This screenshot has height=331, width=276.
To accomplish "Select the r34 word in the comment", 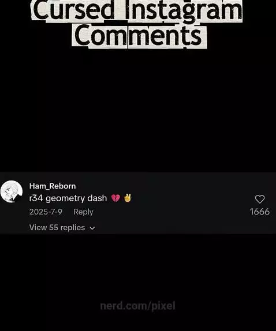I will pyautogui.click(x=36, y=198).
